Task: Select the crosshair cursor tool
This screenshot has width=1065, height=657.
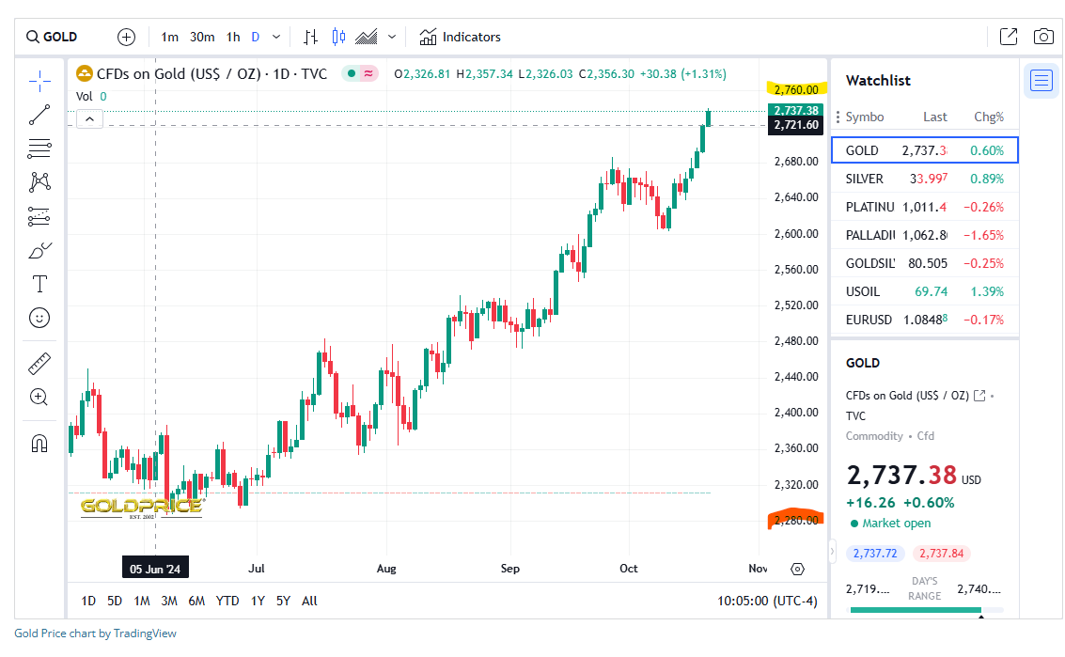Action: (39, 81)
